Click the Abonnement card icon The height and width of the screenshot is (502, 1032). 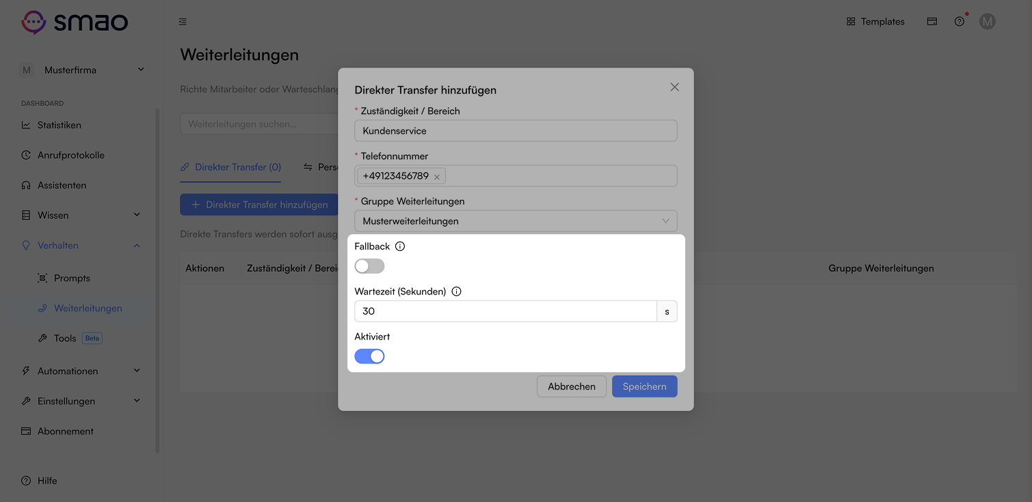point(26,431)
